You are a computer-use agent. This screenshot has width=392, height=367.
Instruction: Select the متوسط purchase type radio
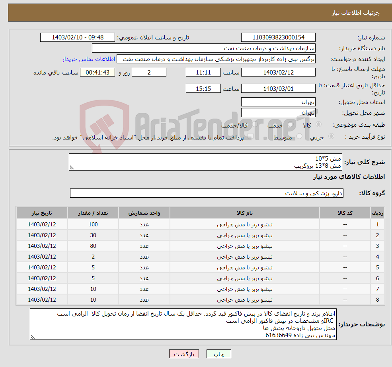[x=299, y=136]
